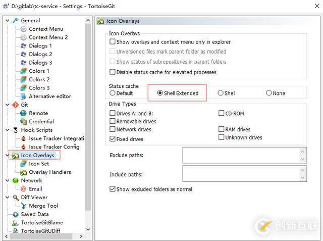Click the tree scroll down arrow

click(x=88, y=229)
